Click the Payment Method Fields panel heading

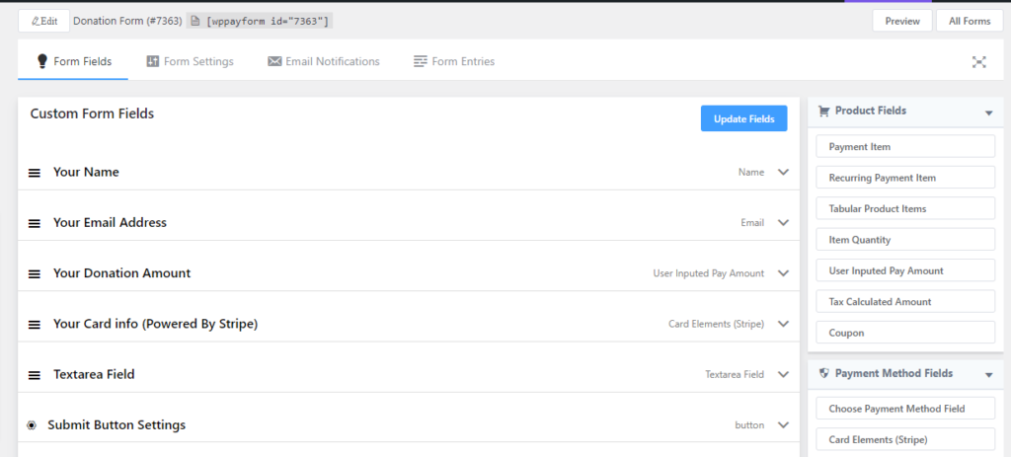pos(894,373)
